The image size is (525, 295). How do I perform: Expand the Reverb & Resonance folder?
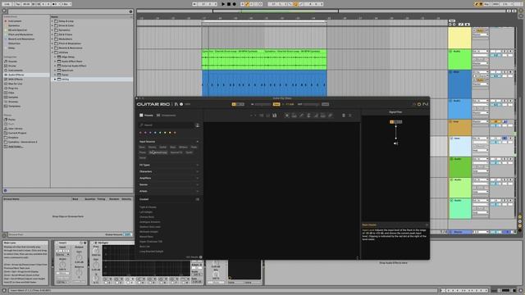pyautogui.click(x=52, y=48)
